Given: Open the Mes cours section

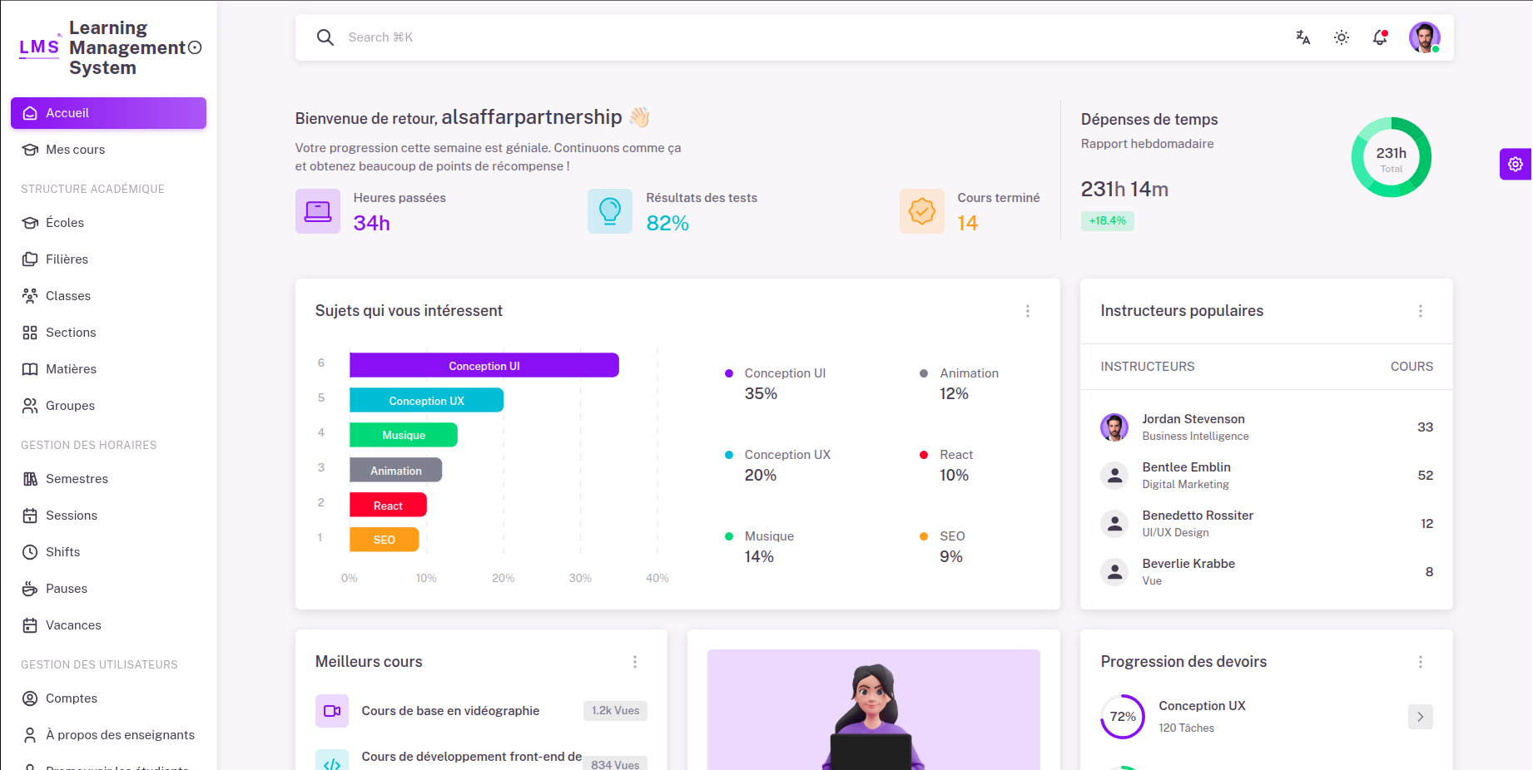Looking at the screenshot, I should 75,150.
